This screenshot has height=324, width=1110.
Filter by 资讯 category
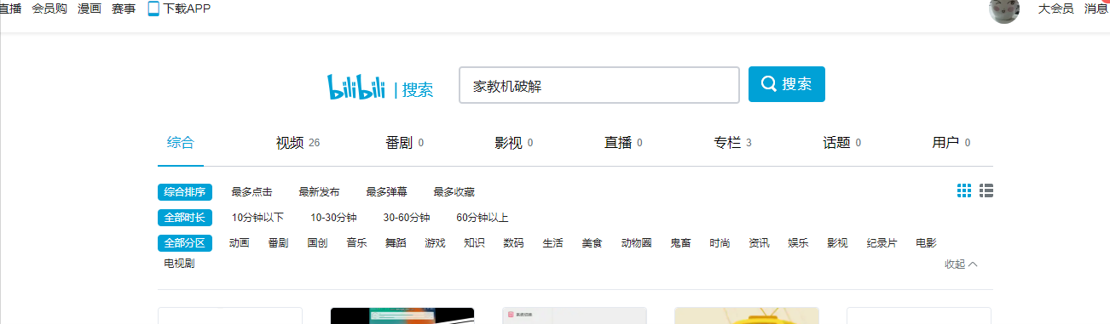tap(759, 243)
